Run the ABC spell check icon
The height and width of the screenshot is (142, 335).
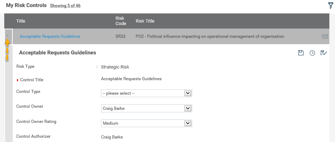[x=323, y=53]
